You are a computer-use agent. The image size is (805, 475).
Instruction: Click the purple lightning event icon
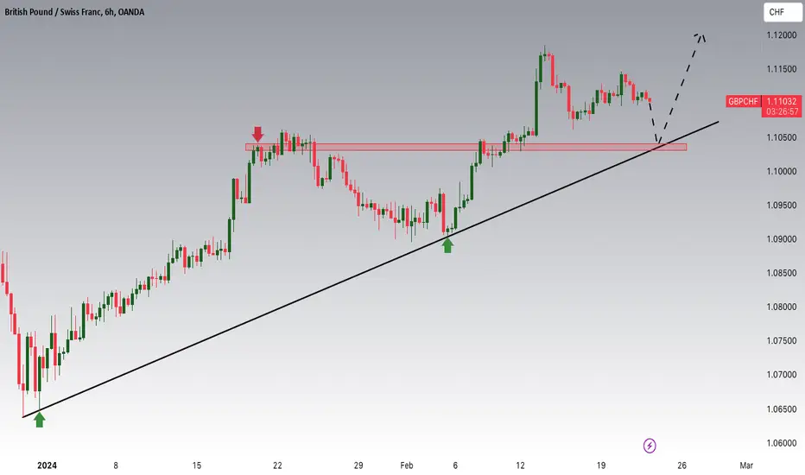click(650, 446)
